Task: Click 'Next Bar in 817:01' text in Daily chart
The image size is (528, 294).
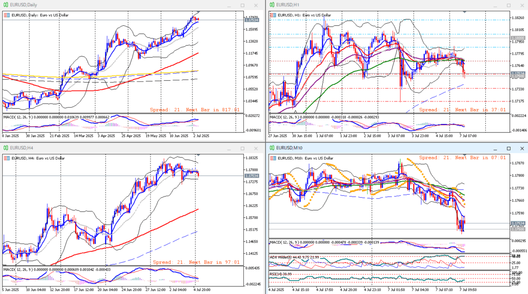Action: tap(213, 110)
